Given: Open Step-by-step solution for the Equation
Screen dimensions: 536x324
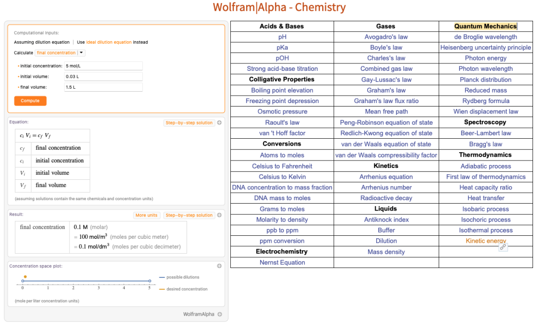Looking at the screenshot, I should 189,122.
